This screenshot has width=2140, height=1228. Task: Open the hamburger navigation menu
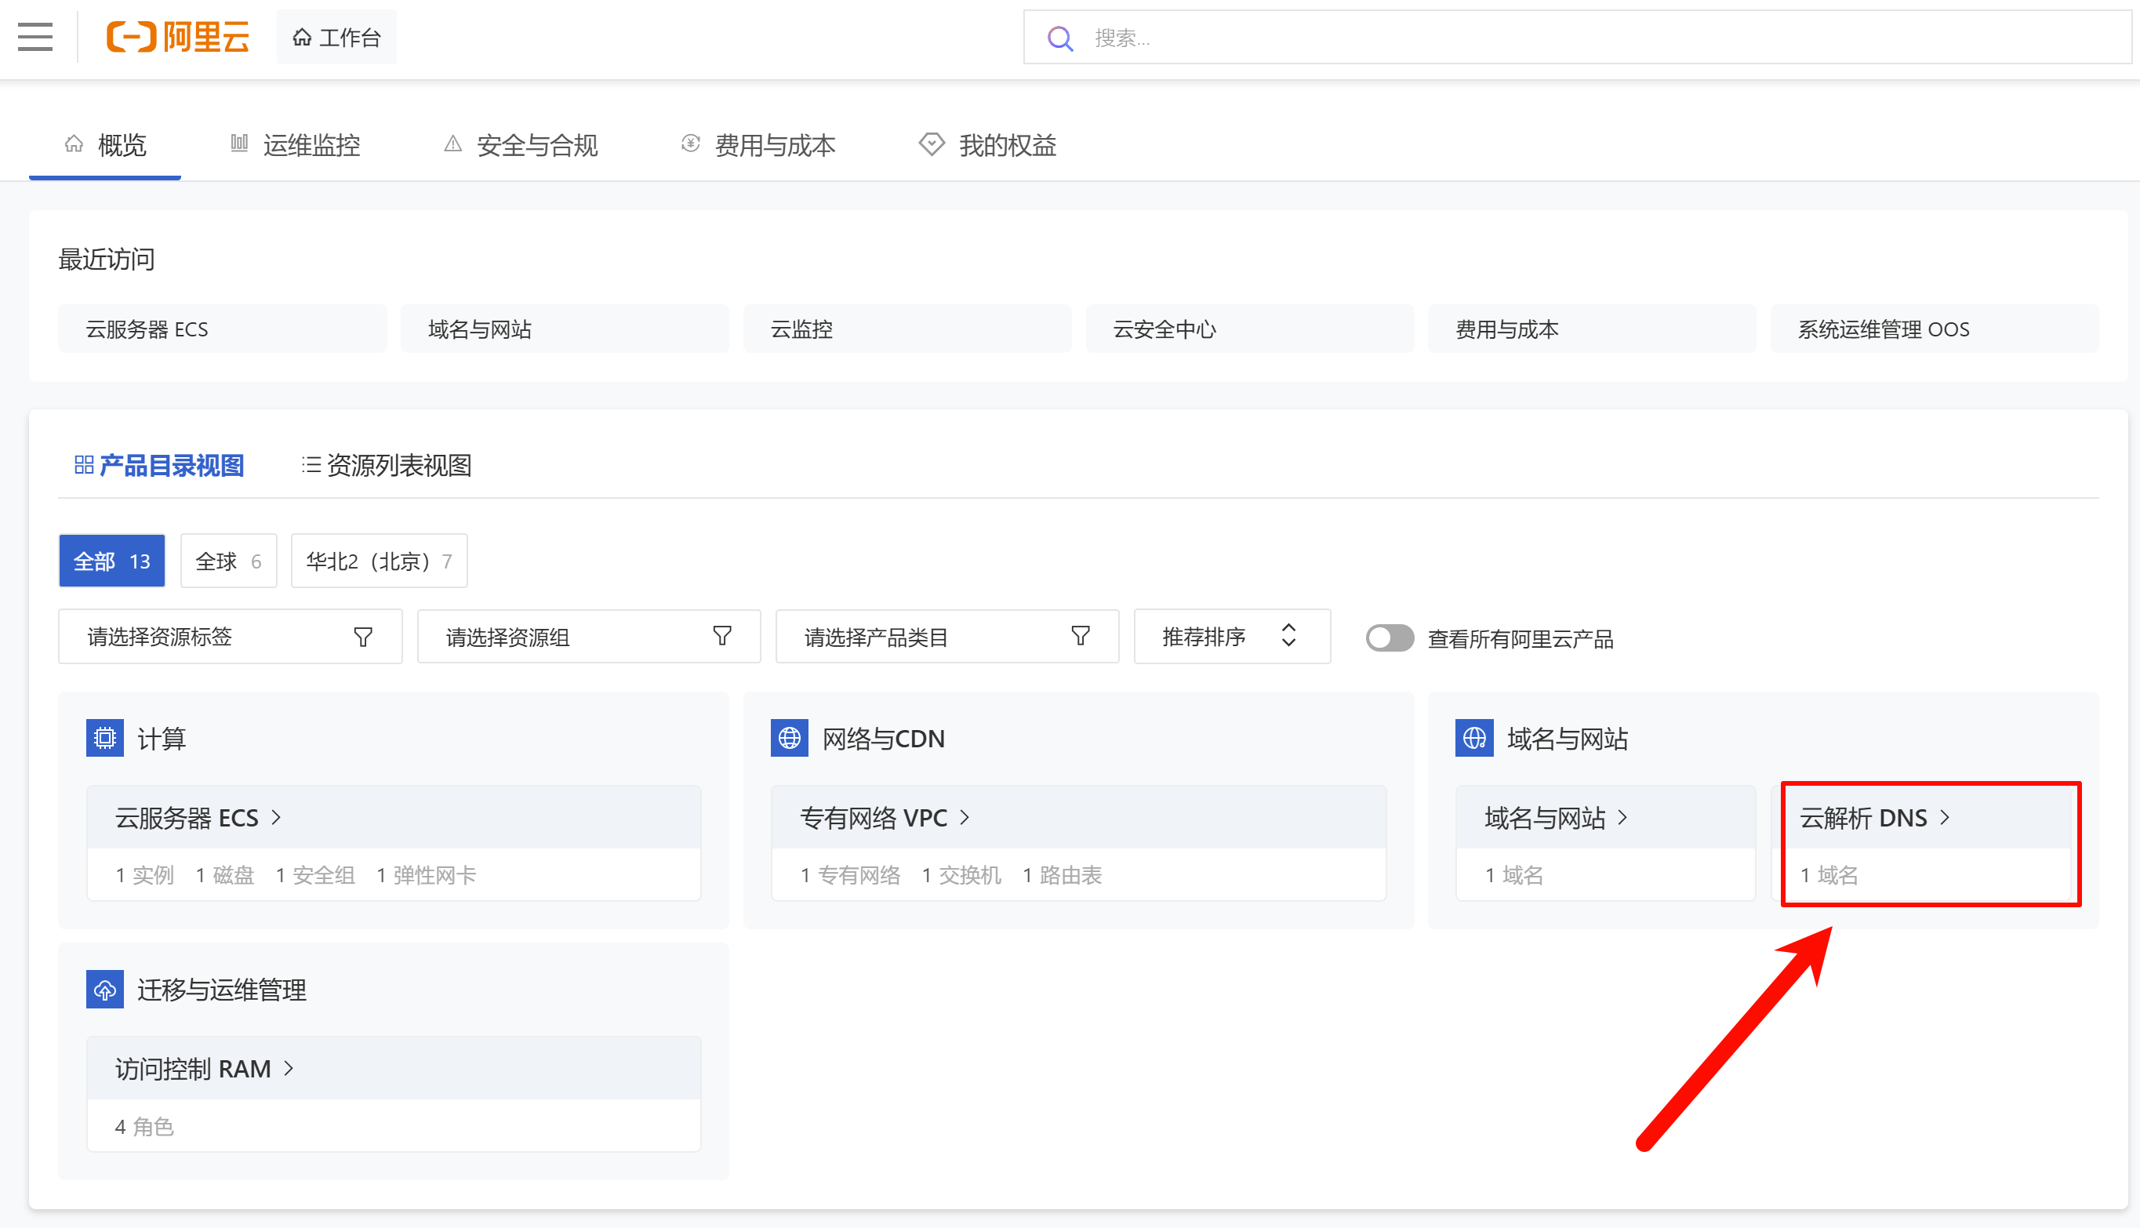[x=35, y=37]
